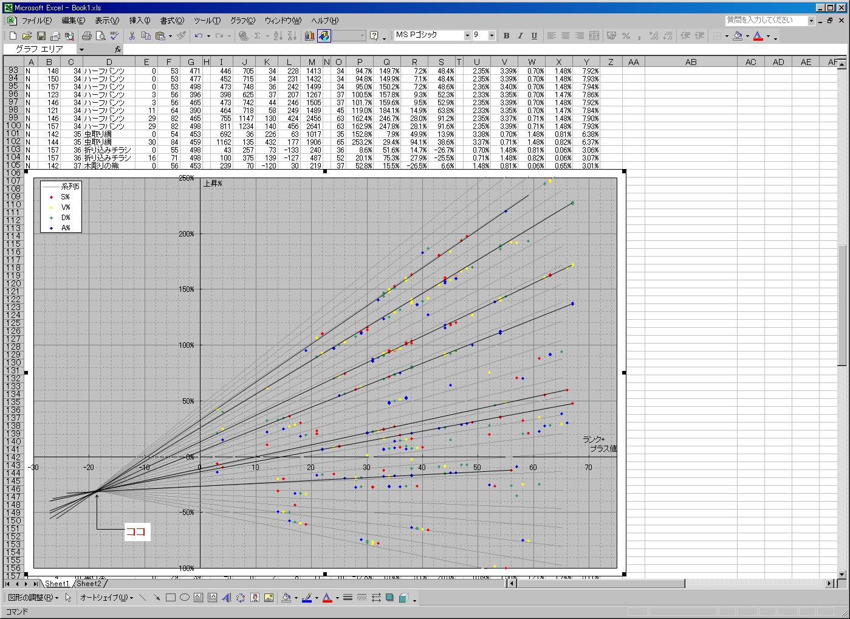Select the Format Painter brush icon

181,36
